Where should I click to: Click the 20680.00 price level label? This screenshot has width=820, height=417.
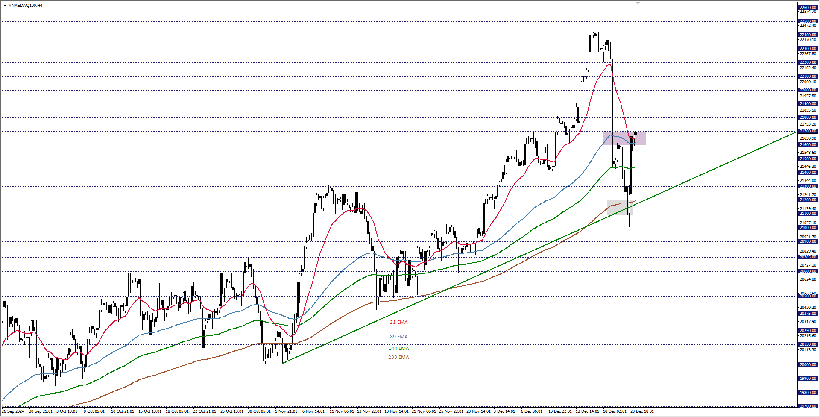tap(808, 271)
